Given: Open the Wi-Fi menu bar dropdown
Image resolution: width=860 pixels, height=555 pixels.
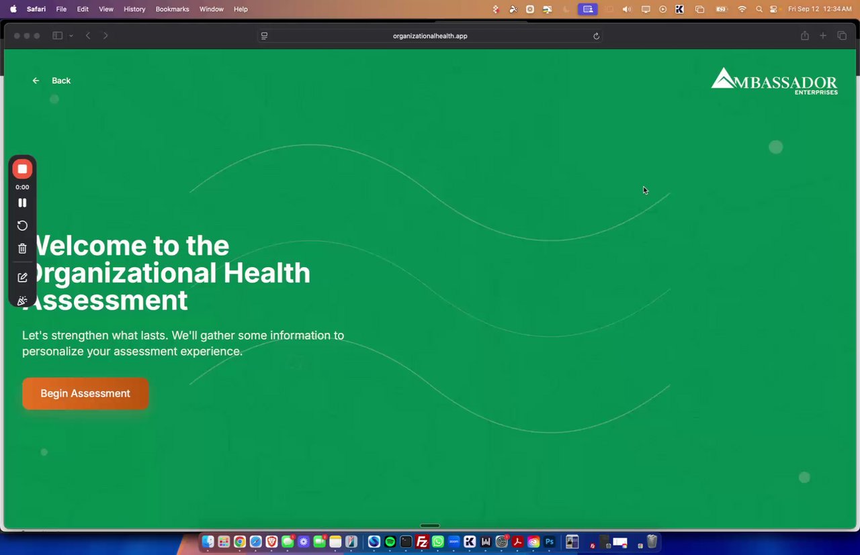Looking at the screenshot, I should click(x=742, y=9).
